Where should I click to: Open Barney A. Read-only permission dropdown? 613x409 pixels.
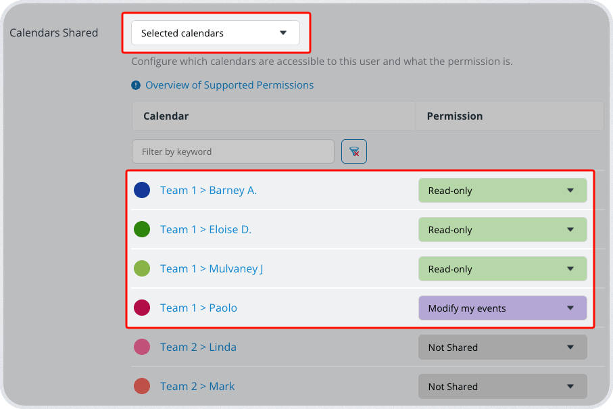[x=502, y=191]
